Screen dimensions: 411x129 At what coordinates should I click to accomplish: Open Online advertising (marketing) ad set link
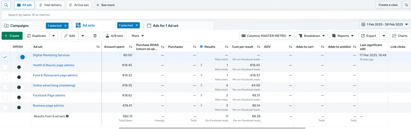click(x=54, y=85)
